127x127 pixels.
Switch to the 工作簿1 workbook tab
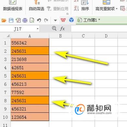coord(89,20)
